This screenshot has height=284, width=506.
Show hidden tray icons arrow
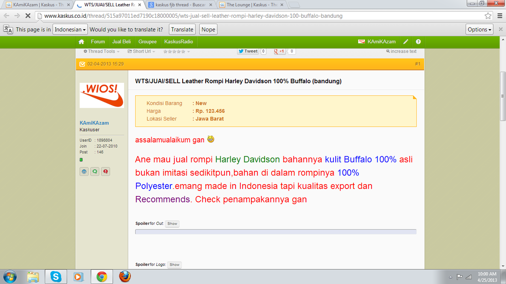(451, 277)
